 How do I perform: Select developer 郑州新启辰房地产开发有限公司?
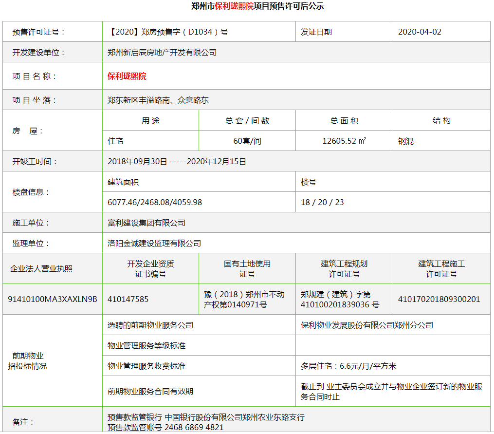coord(162,52)
